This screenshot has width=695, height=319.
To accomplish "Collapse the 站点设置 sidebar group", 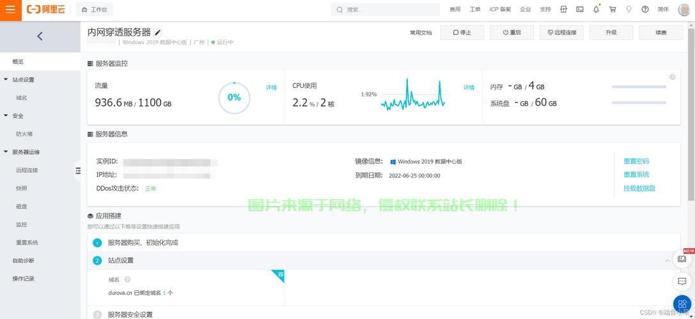I will (x=6, y=80).
